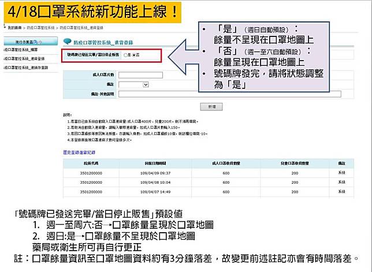Click the 院所代碼 column header
This screenshot has width=372, height=272.
pyautogui.click(x=91, y=163)
